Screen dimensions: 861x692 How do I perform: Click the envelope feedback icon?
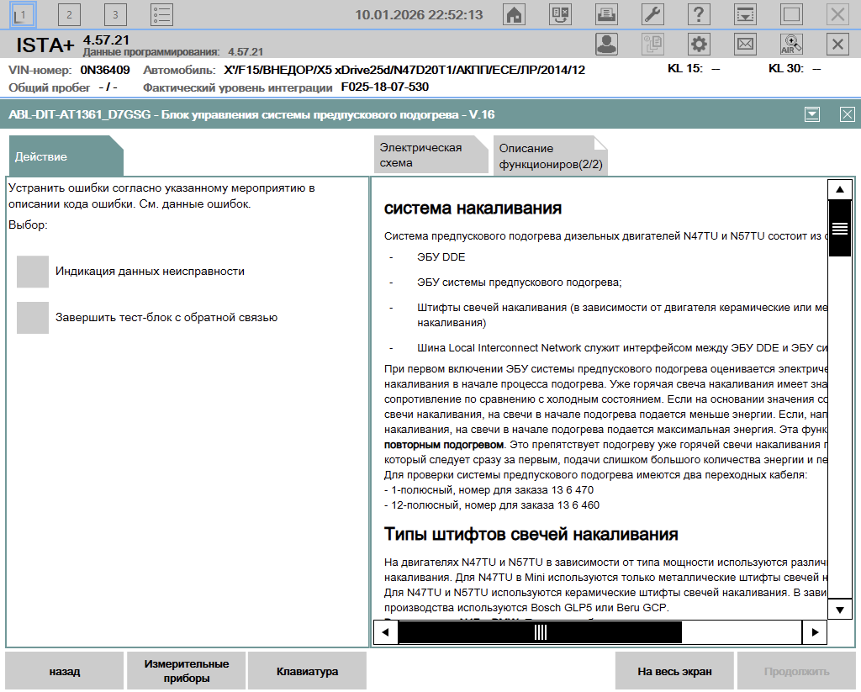tap(745, 45)
